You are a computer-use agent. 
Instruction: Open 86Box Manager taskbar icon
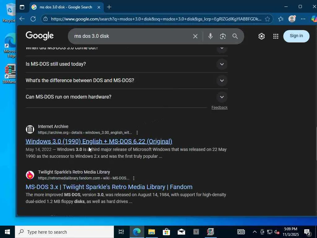coord(211,232)
